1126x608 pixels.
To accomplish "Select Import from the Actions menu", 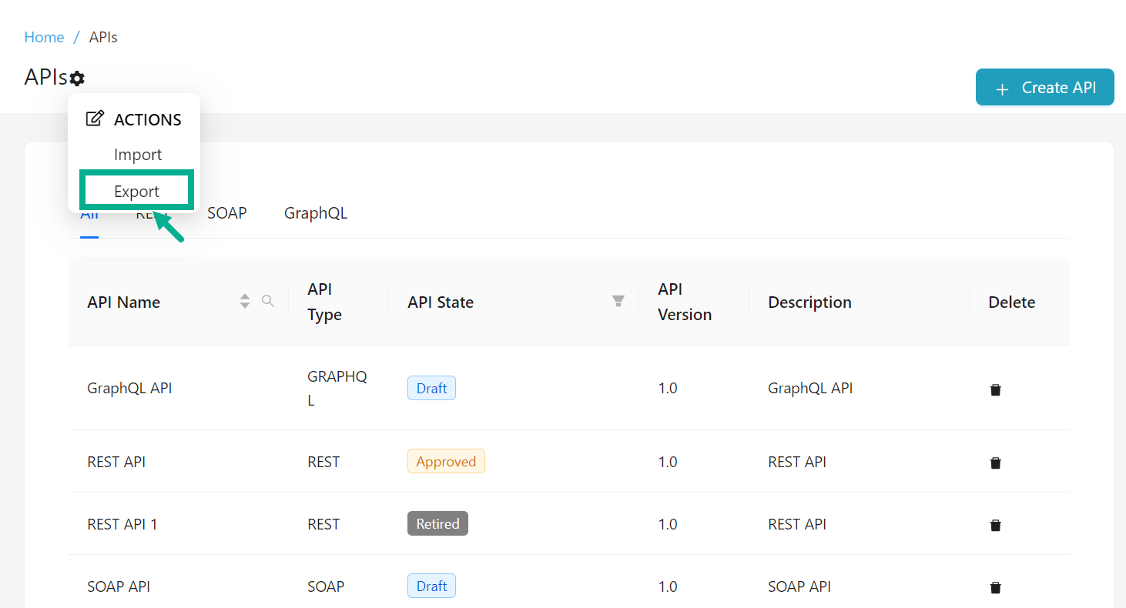I will click(x=138, y=155).
